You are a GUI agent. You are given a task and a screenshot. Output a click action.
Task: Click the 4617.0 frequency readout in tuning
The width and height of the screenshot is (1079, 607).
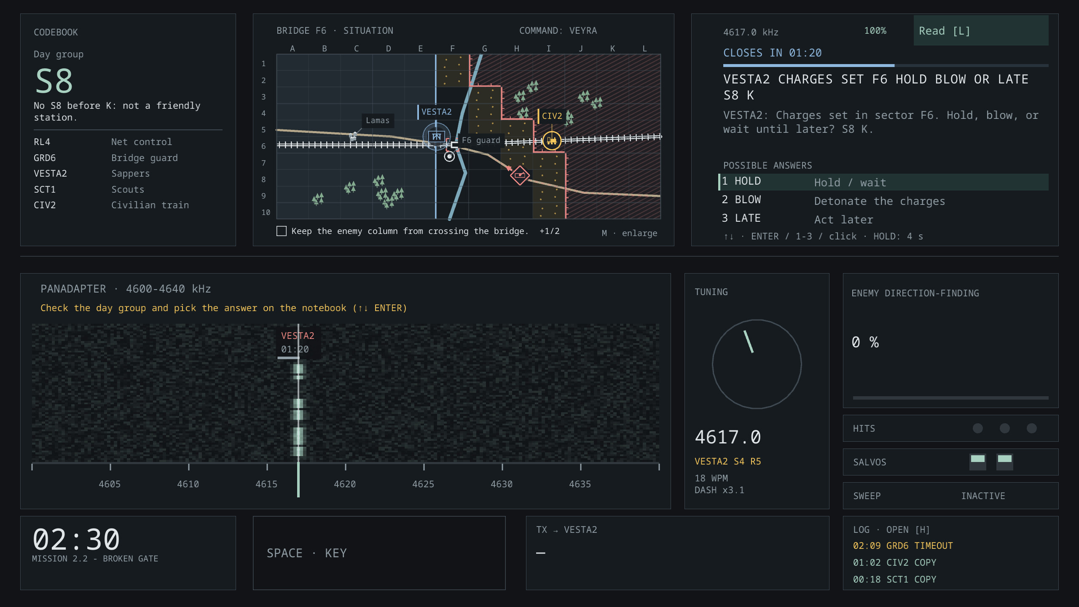click(x=728, y=437)
